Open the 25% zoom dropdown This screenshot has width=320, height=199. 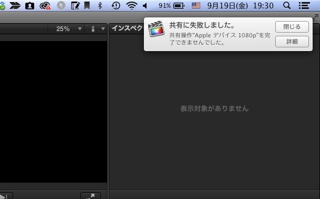click(x=69, y=29)
